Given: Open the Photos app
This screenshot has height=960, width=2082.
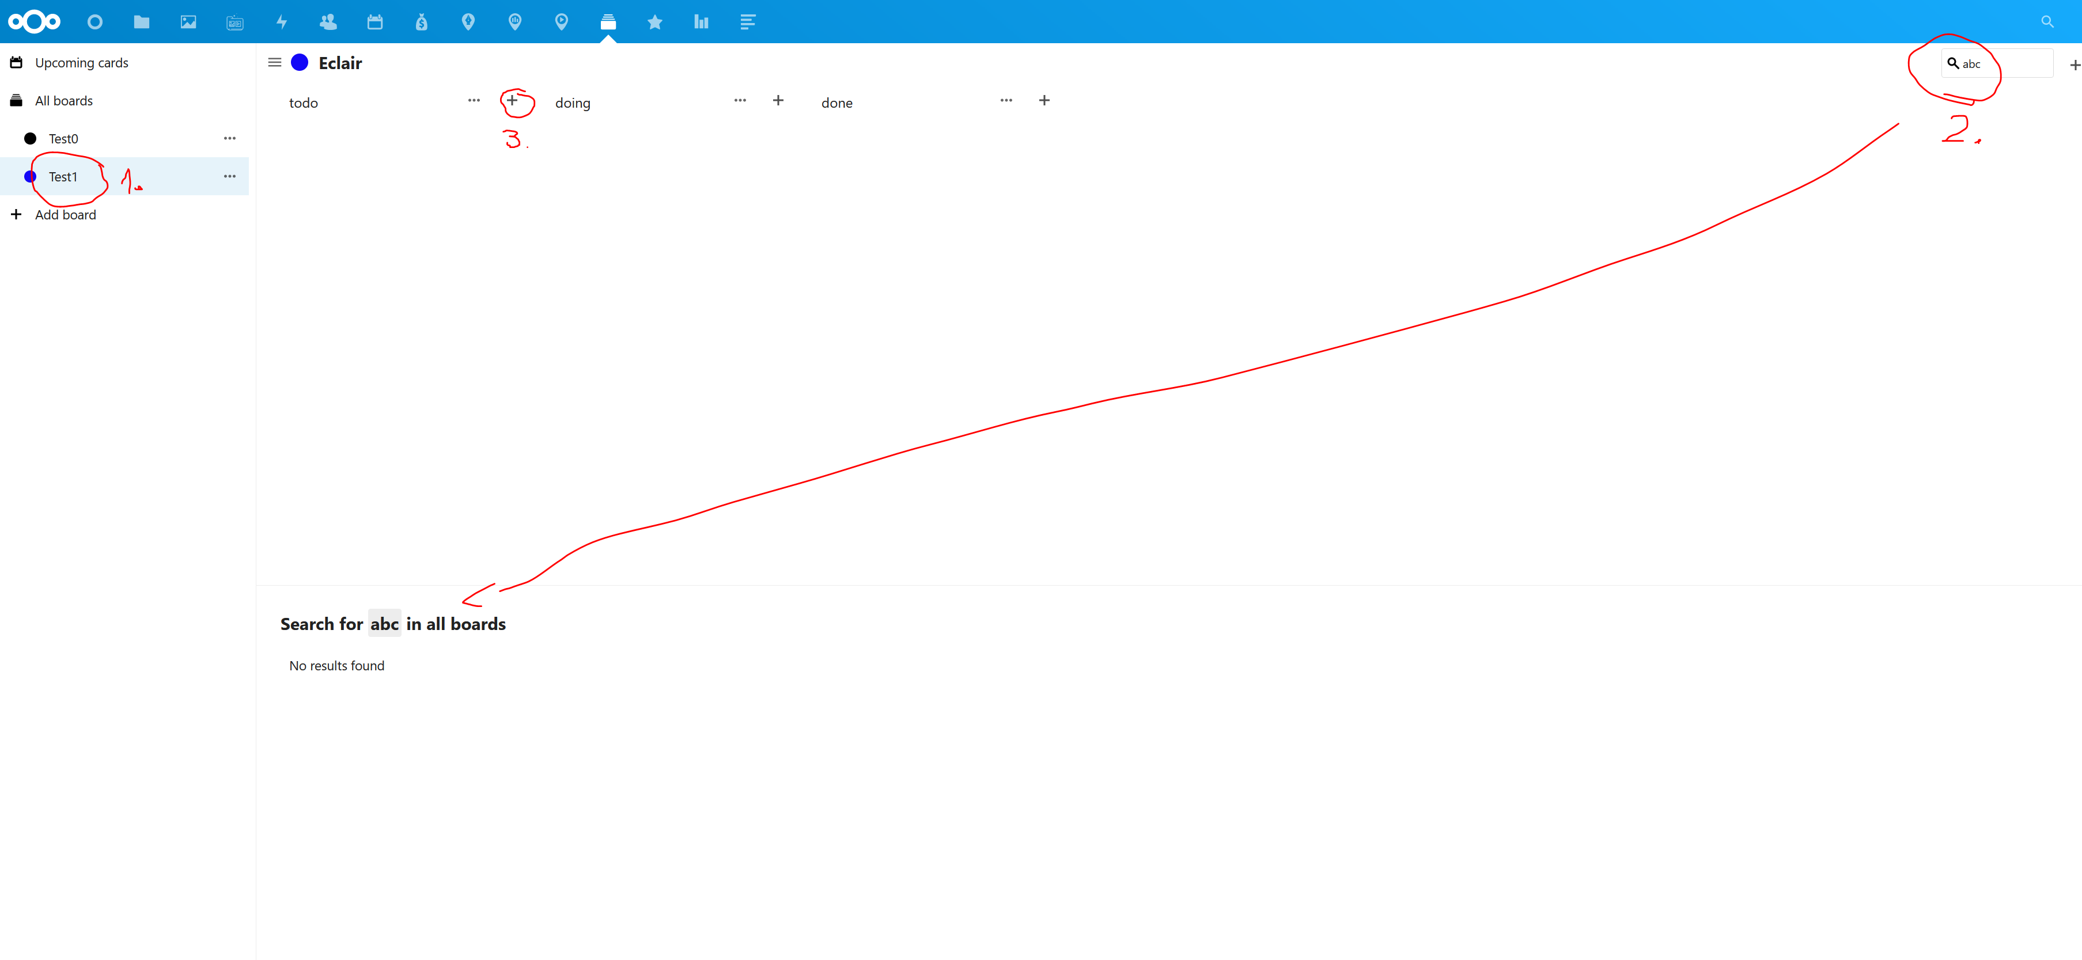Looking at the screenshot, I should (x=188, y=22).
